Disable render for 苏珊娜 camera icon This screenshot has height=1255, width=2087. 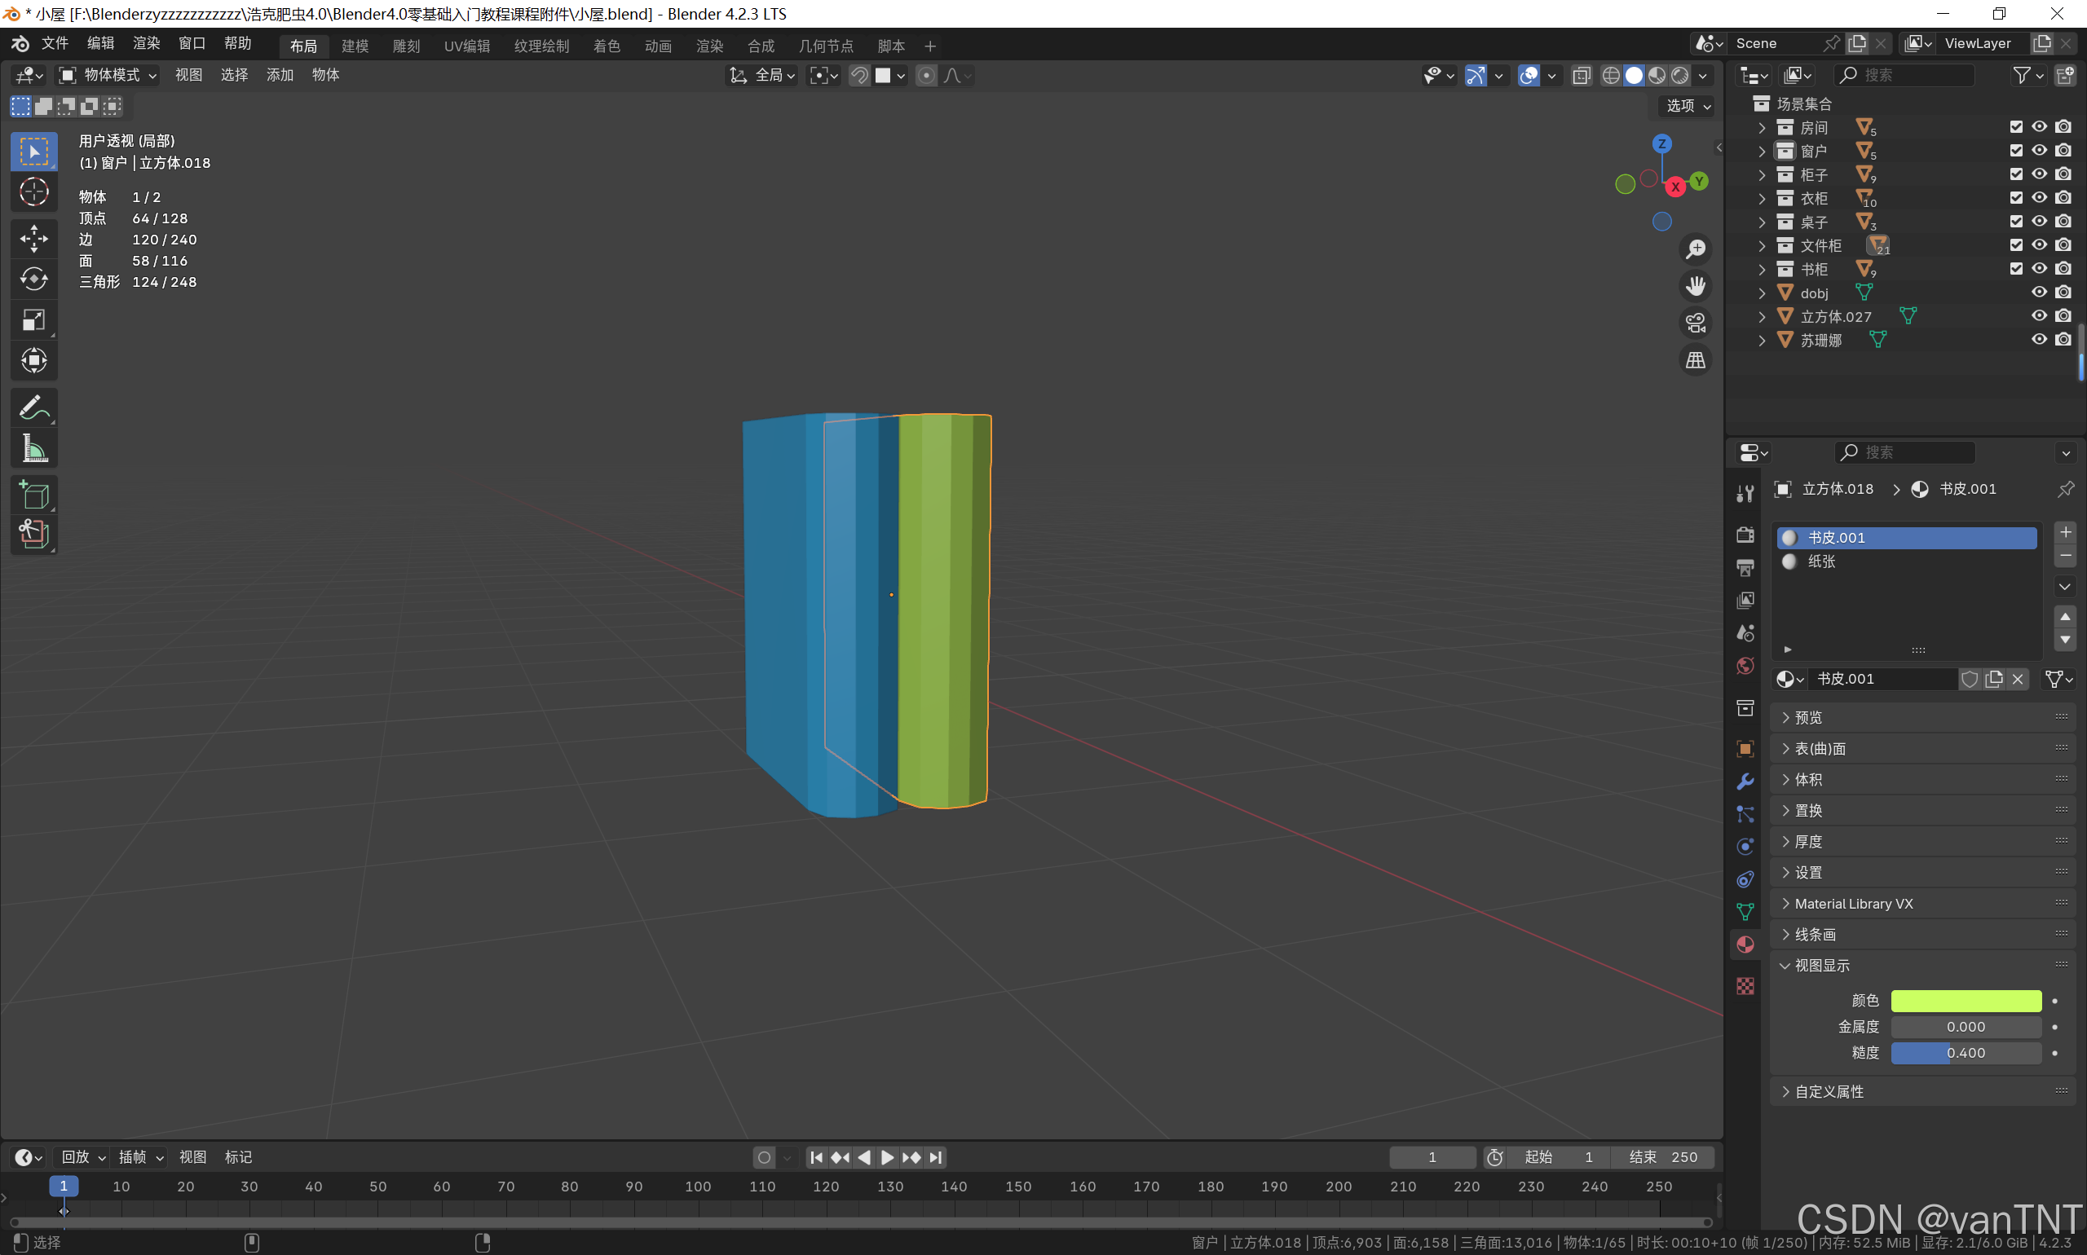pyautogui.click(x=2063, y=339)
